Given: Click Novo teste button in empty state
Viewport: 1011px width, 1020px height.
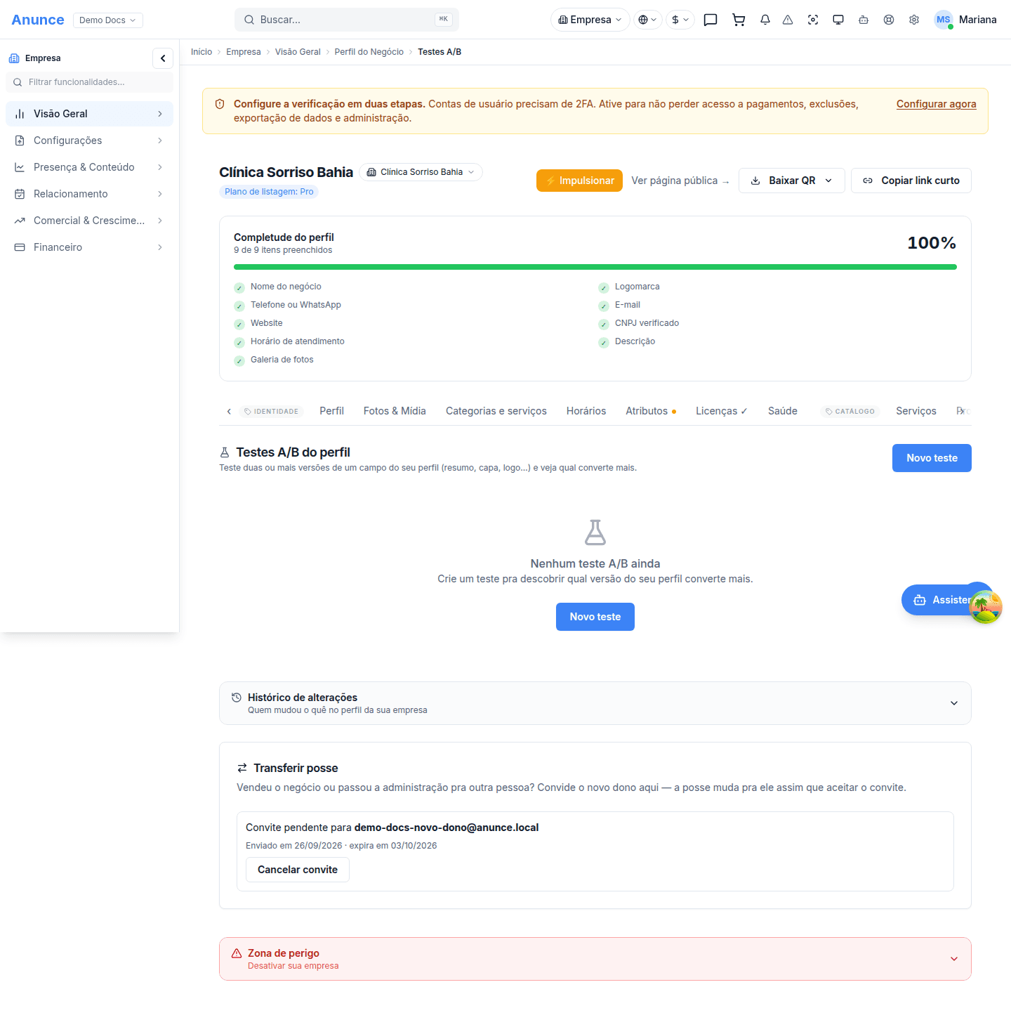Looking at the screenshot, I should tap(595, 617).
